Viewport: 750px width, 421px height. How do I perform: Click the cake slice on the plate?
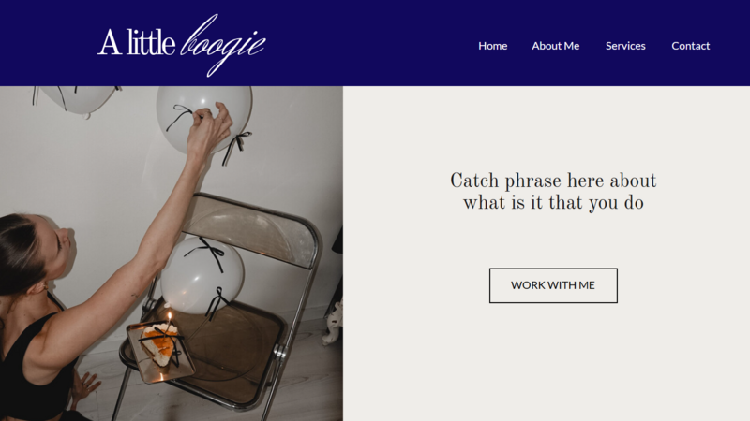[160, 344]
